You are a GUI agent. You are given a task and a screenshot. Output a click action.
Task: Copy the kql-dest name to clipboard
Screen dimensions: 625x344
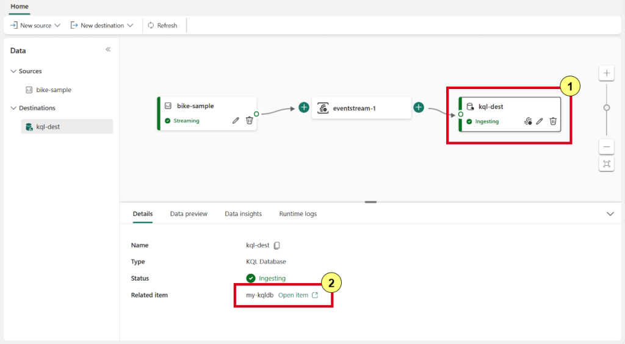(x=276, y=245)
